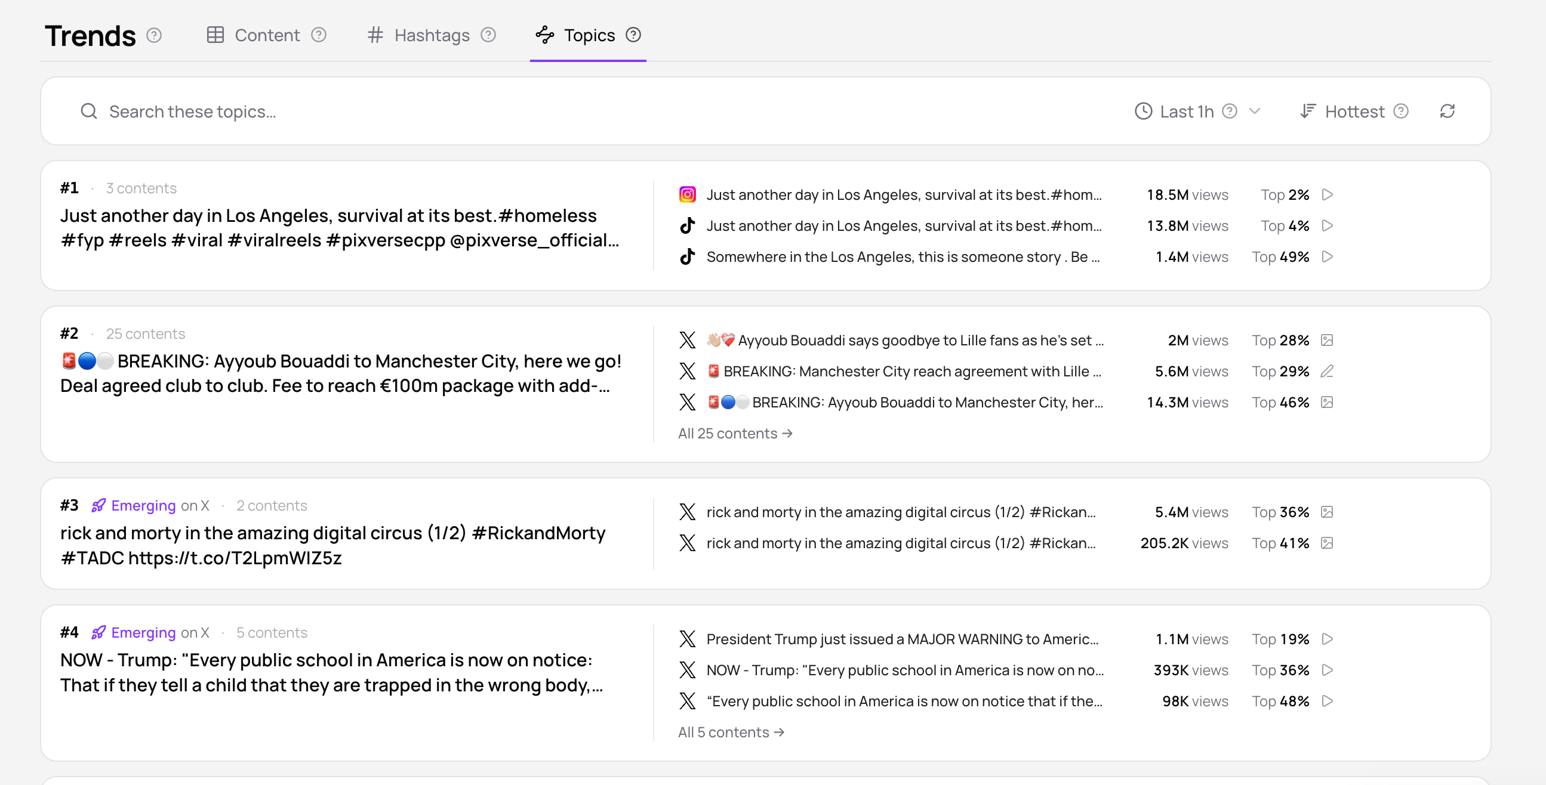Click X icon for 14.3M views Bouaddi post
Screen dimensions: 1546x785
[687, 403]
